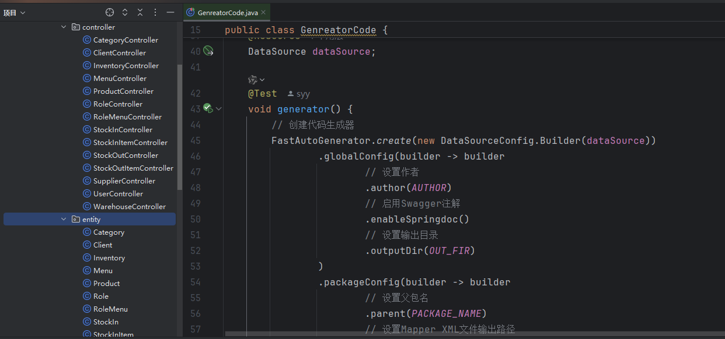Click the project tree vertical scrollbar

(179, 125)
